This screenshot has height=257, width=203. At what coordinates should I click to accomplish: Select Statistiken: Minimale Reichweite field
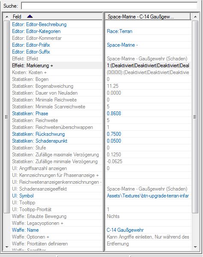(x=56, y=100)
